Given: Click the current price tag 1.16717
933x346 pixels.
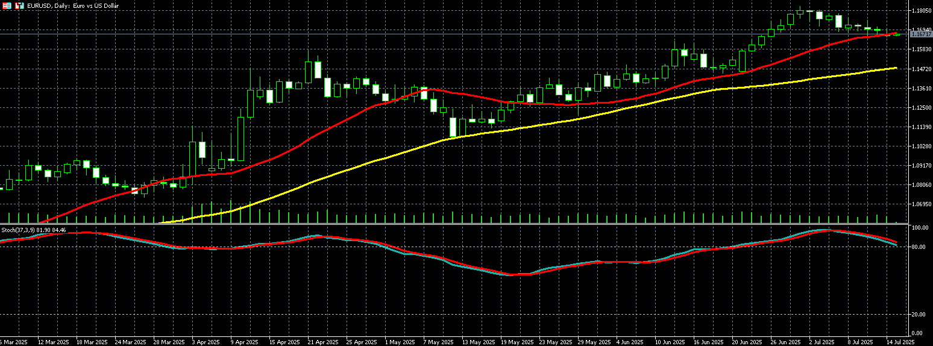Looking at the screenshot, I should pyautogui.click(x=921, y=34).
